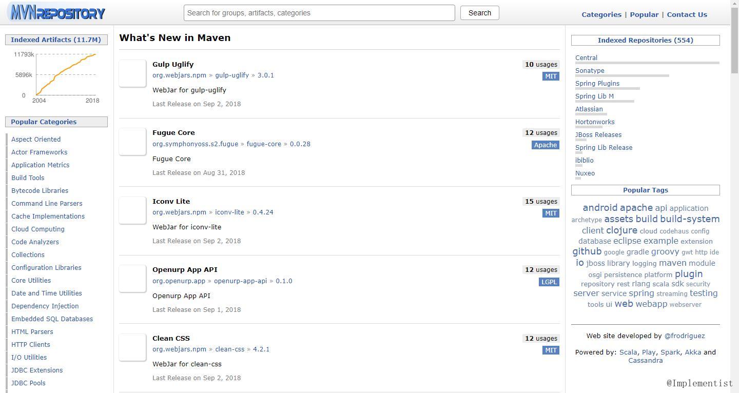Open Spring Plugins repository

(597, 83)
